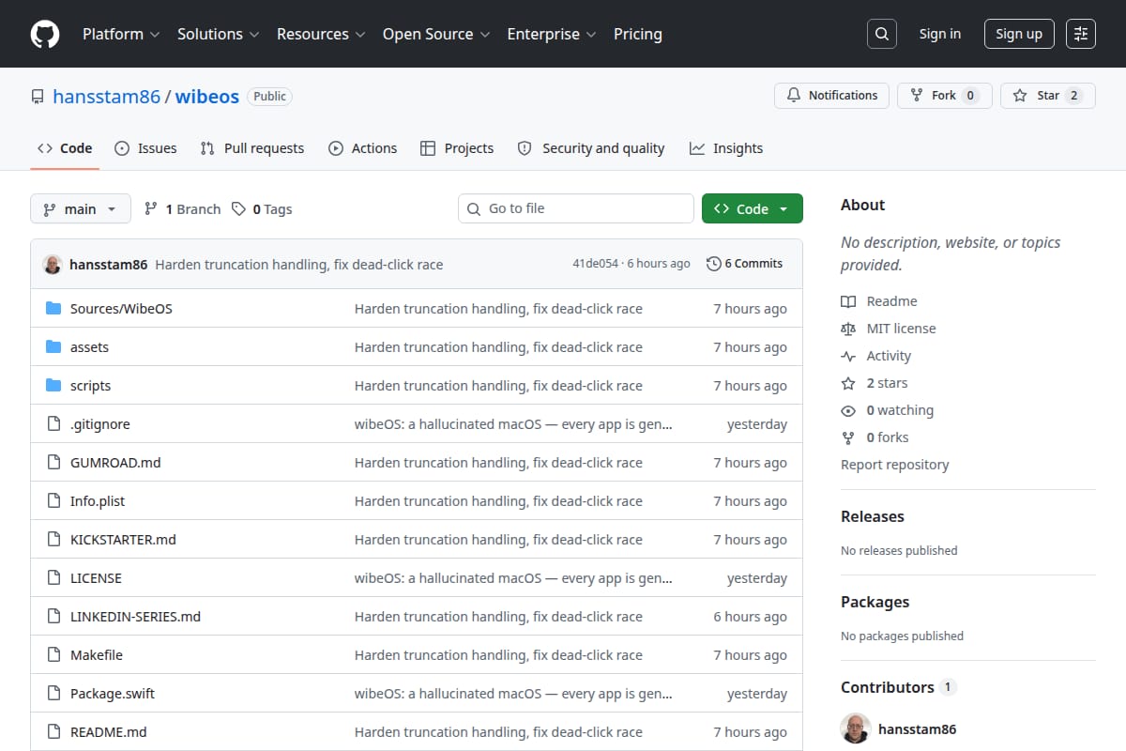Open commit hash 41de054
This screenshot has width=1126, height=751.
[x=596, y=264]
